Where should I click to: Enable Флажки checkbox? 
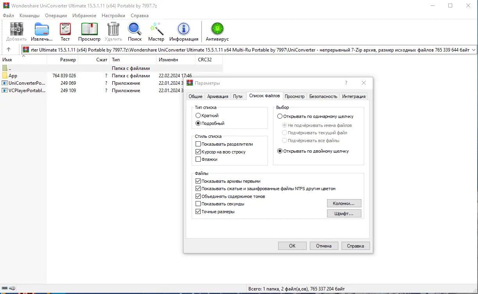198,159
